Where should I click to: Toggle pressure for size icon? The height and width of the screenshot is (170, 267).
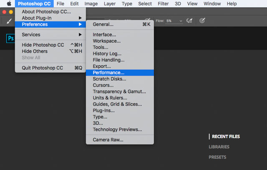coord(202,20)
